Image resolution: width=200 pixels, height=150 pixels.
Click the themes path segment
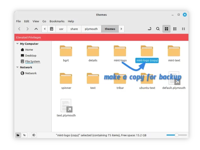(x=110, y=29)
